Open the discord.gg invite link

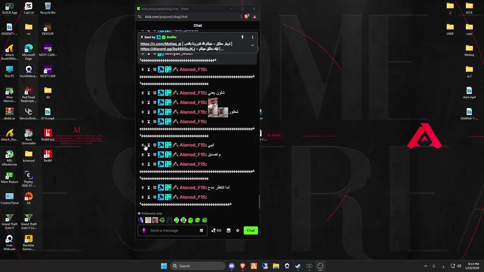coord(168,49)
